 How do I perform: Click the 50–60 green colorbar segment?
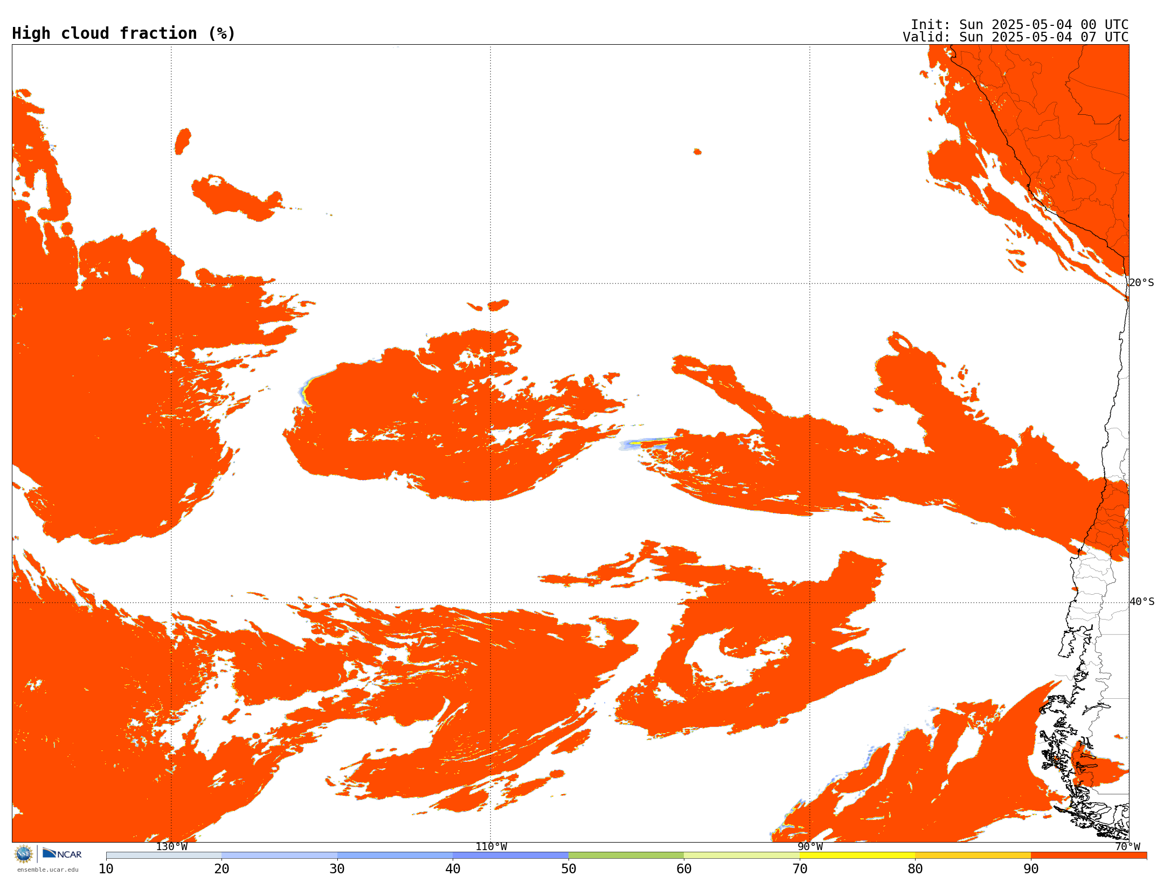[x=626, y=856]
